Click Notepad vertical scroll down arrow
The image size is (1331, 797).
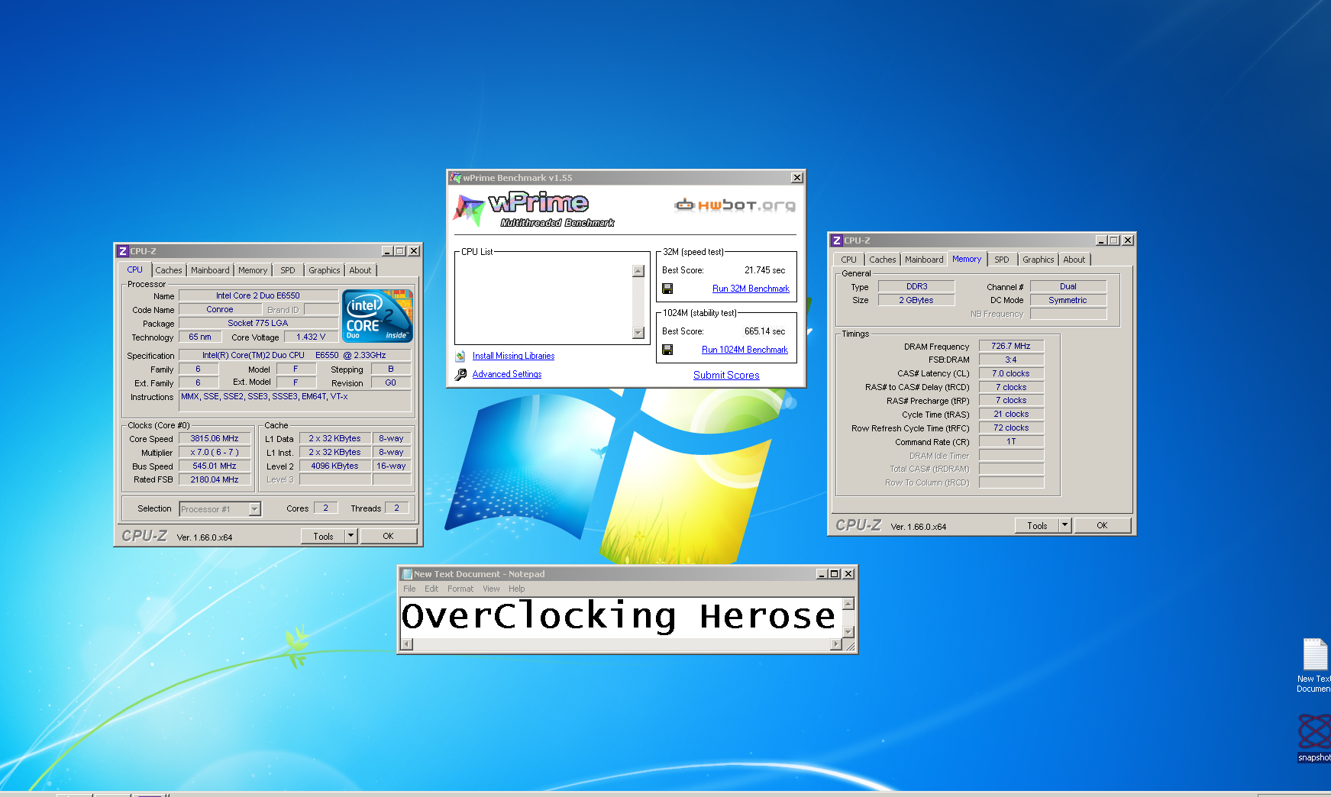(848, 631)
